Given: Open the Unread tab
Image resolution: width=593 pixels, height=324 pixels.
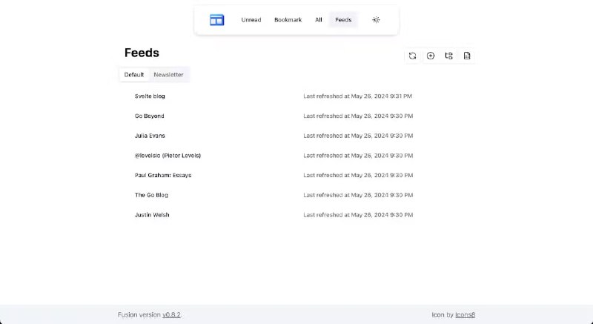Looking at the screenshot, I should 251,20.
